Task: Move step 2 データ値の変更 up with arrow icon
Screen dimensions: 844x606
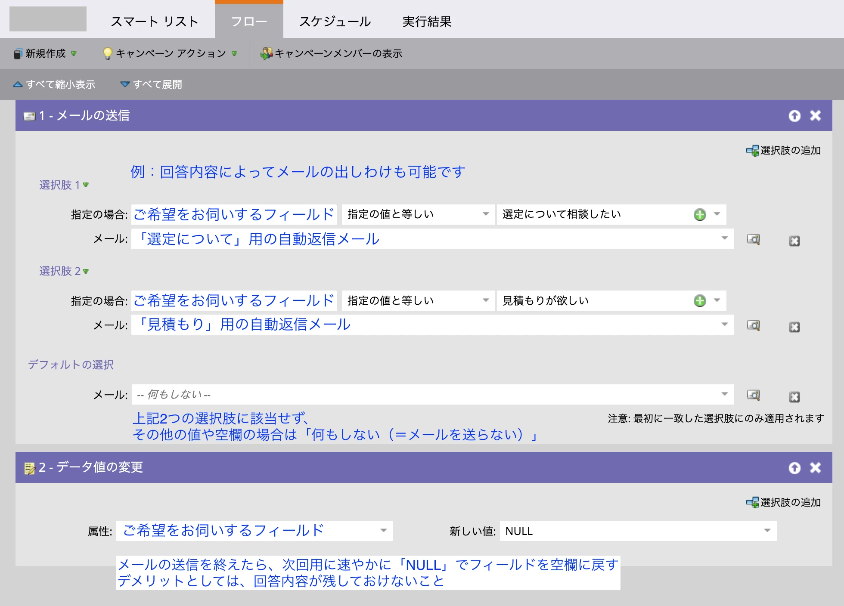Action: pyautogui.click(x=794, y=468)
